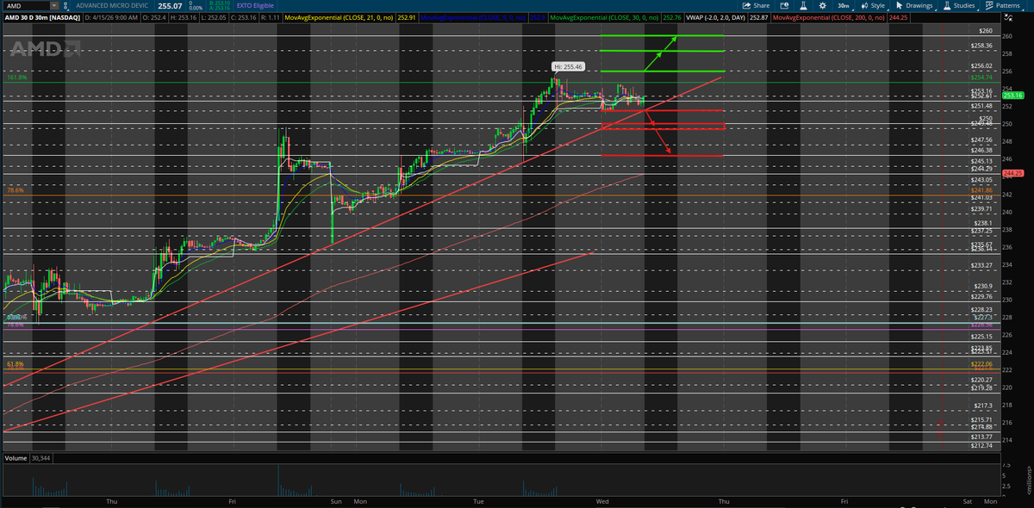
Task: Click the 222.06 price label on axis
Action: tap(982, 364)
